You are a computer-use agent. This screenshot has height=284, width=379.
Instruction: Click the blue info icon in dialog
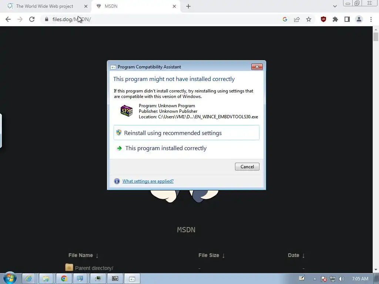click(x=117, y=181)
